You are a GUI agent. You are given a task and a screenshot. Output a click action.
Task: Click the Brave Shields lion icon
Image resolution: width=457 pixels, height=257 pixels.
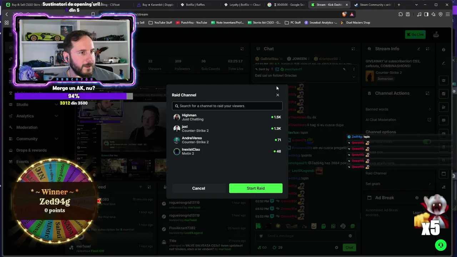click(x=344, y=14)
